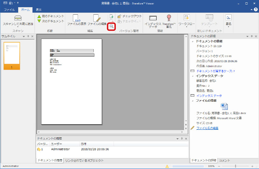Switch to the view (表示) ribbon tab
The width and height of the screenshot is (259, 169).
(39, 10)
